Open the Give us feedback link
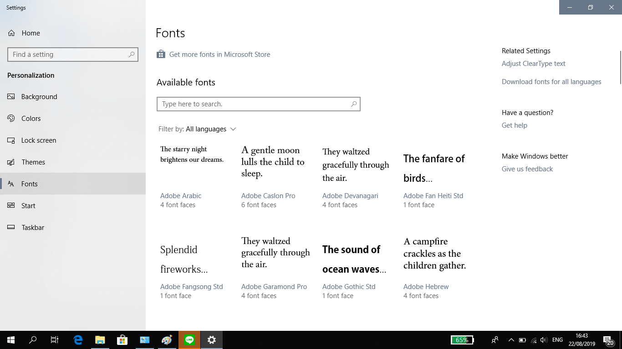This screenshot has width=622, height=349. tap(527, 169)
